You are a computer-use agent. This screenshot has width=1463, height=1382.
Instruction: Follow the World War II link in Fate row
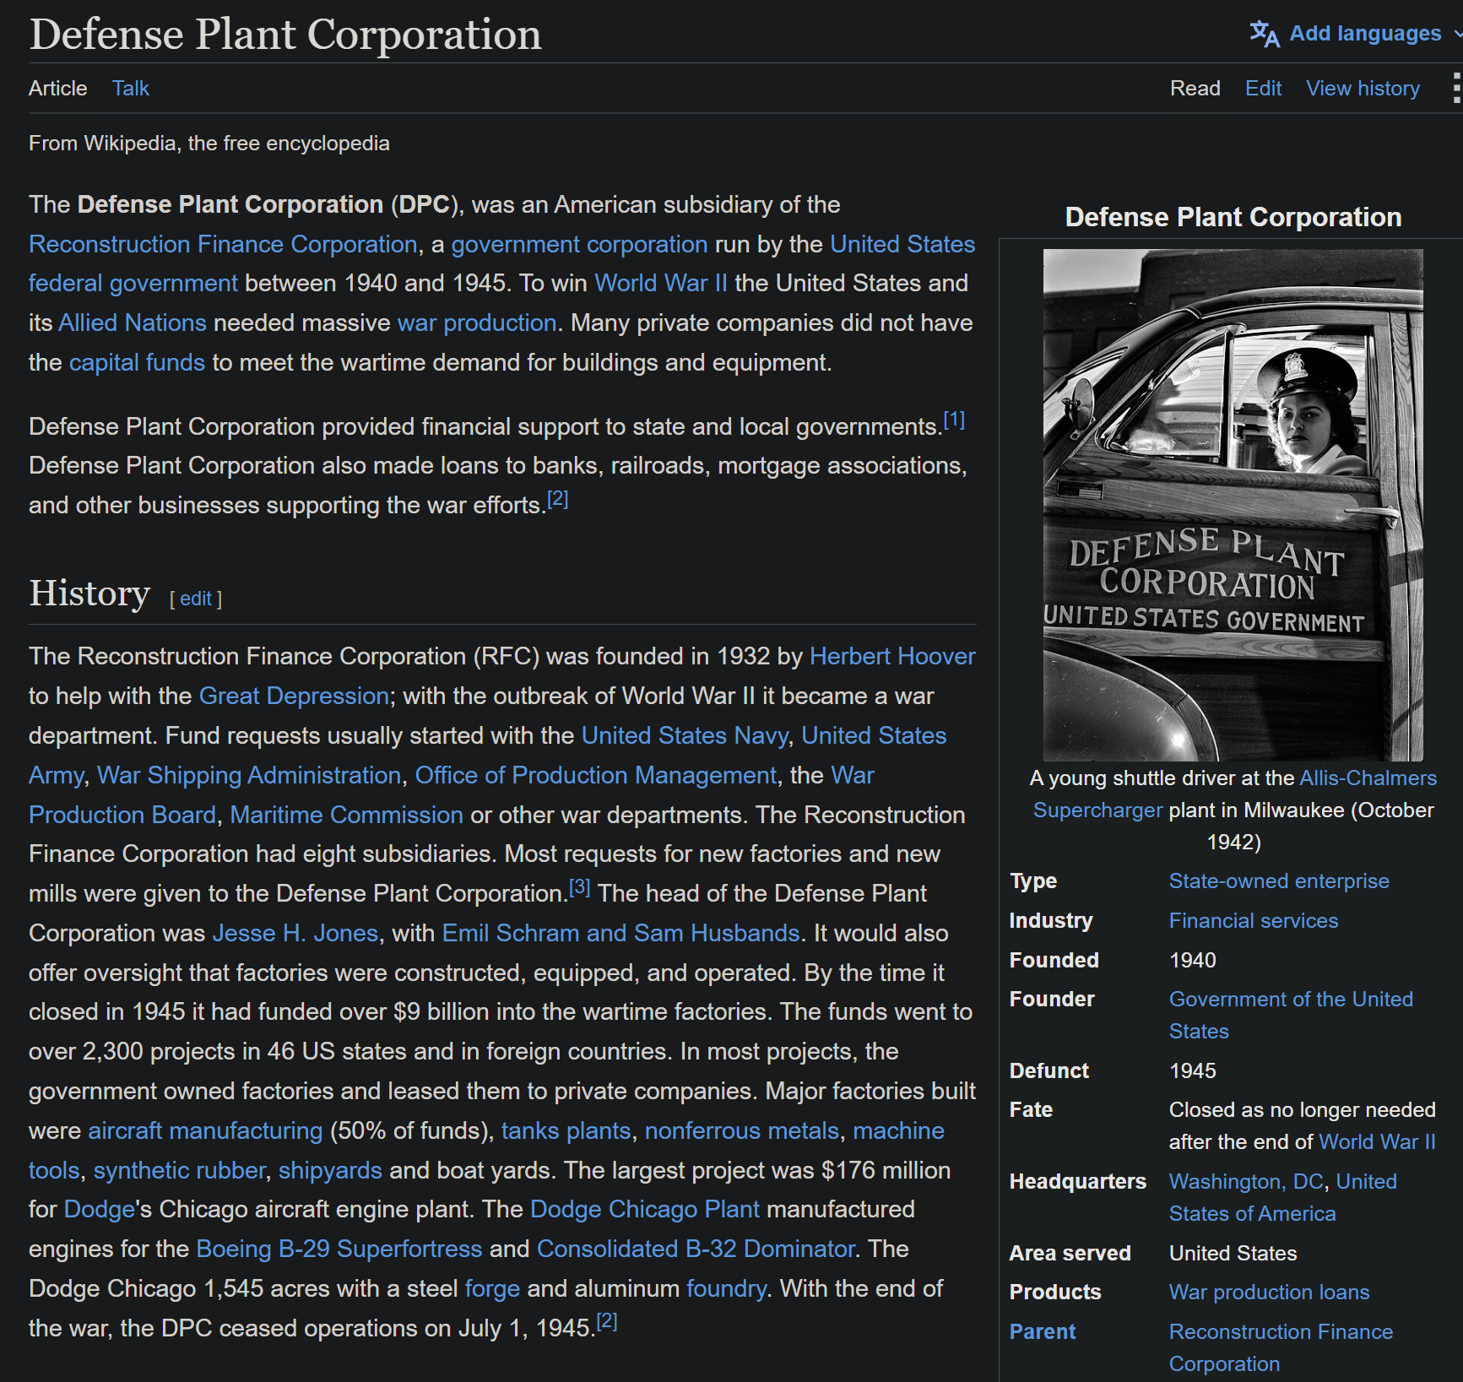(1376, 1141)
